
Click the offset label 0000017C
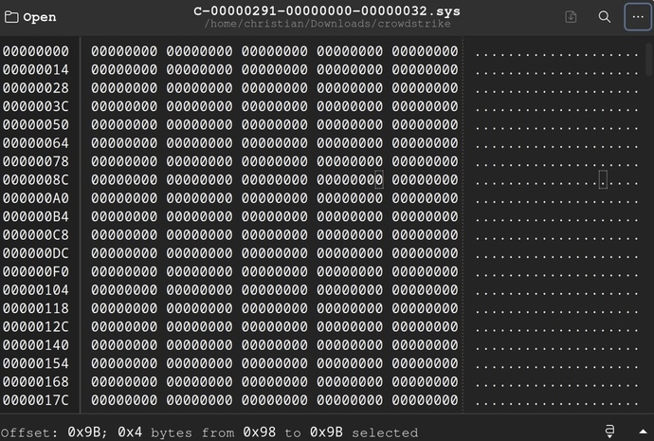36,401
